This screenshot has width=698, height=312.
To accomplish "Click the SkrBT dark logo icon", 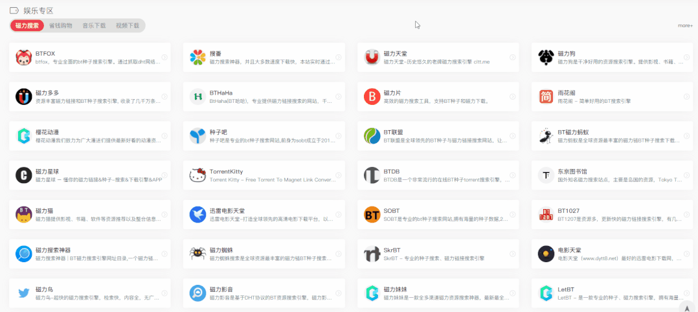I will 372,254.
